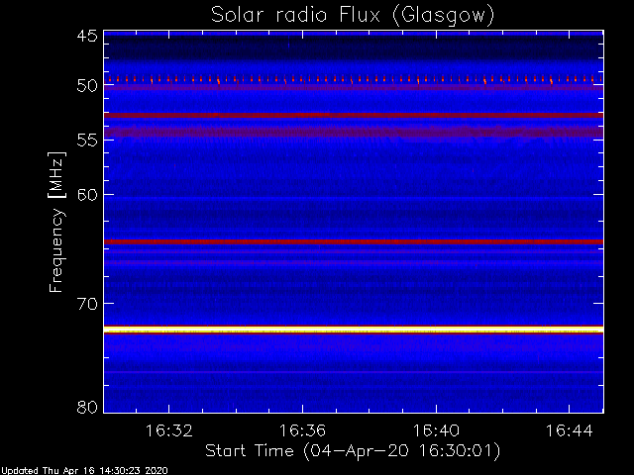Click the red band near 64 MHz

(354, 241)
